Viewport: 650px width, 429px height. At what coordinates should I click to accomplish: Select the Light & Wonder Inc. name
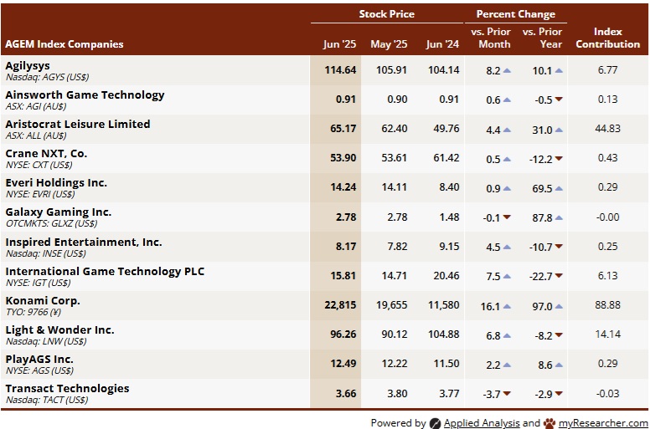(59, 330)
